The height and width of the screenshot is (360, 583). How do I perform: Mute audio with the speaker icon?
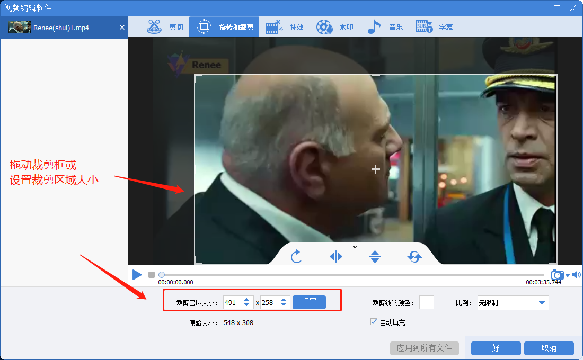[x=576, y=275]
